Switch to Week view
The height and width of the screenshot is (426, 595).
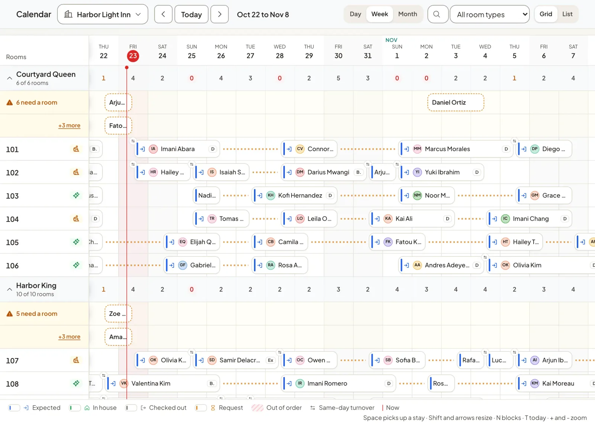[x=380, y=14]
